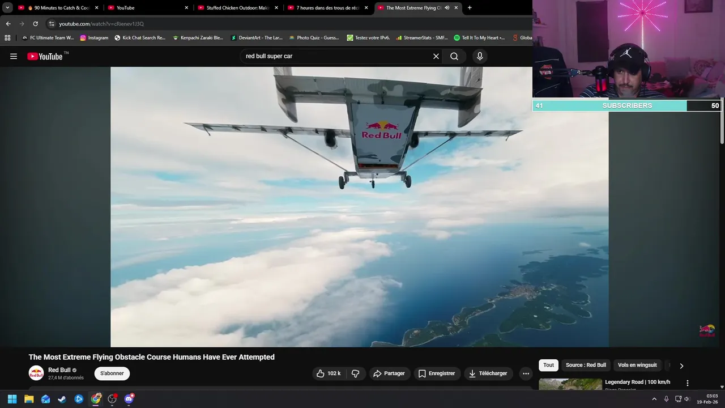Focus the browser address bar URL
The height and width of the screenshot is (408, 725).
click(101, 24)
